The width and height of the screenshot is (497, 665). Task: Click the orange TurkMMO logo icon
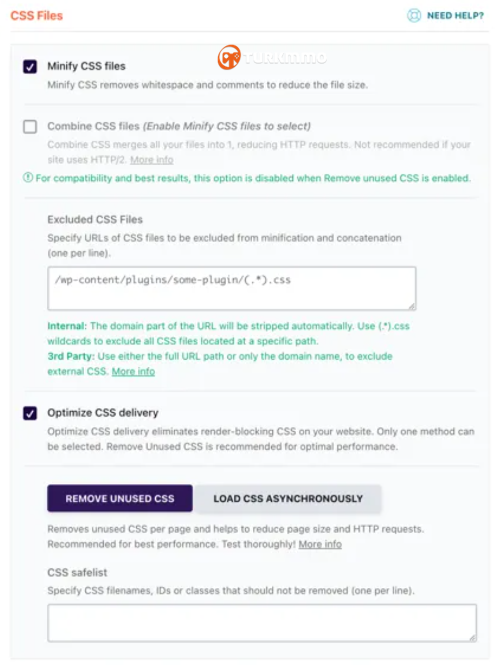coord(229,57)
